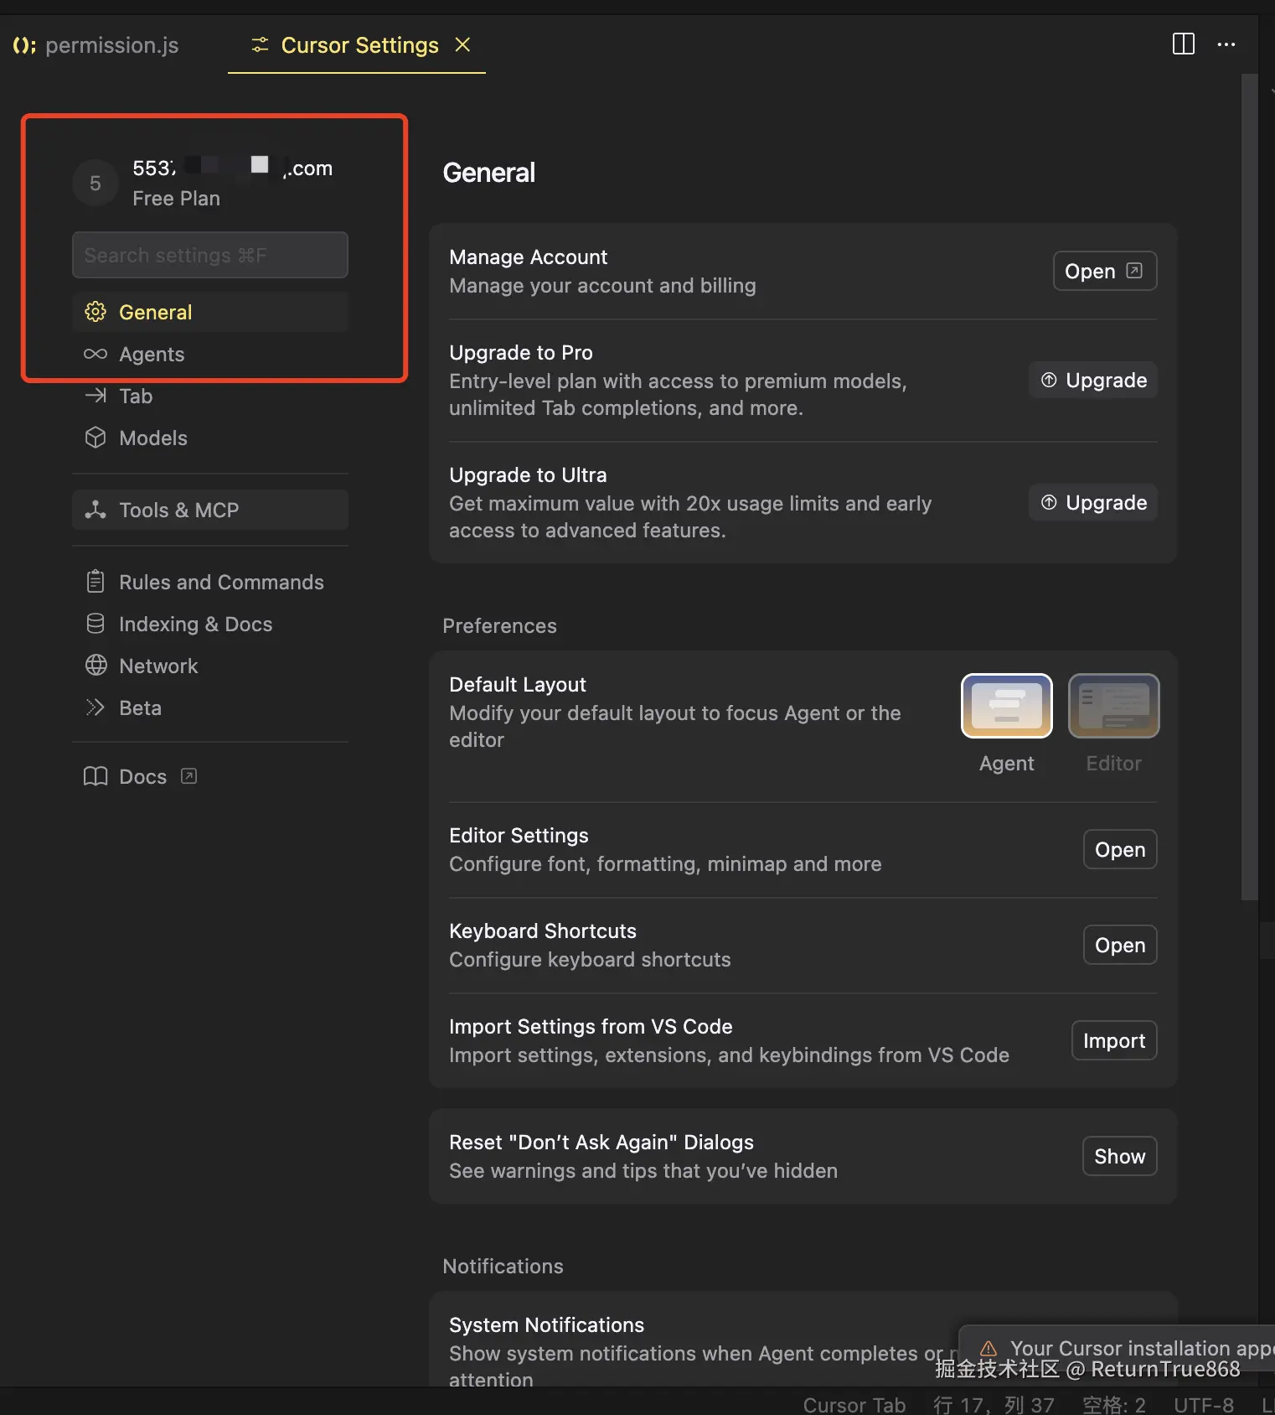Click Upgrade button for Pro plan

tap(1093, 381)
